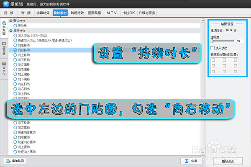Click the effect list scrollbar up arrow

click(202, 21)
